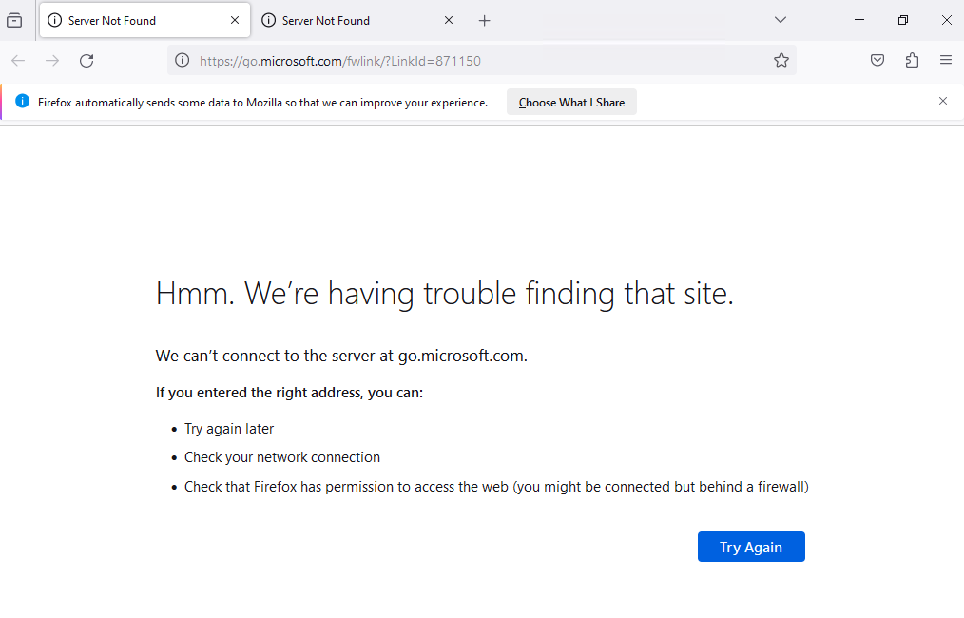Click the back navigation arrow
The image size is (964, 618).
coord(18,61)
